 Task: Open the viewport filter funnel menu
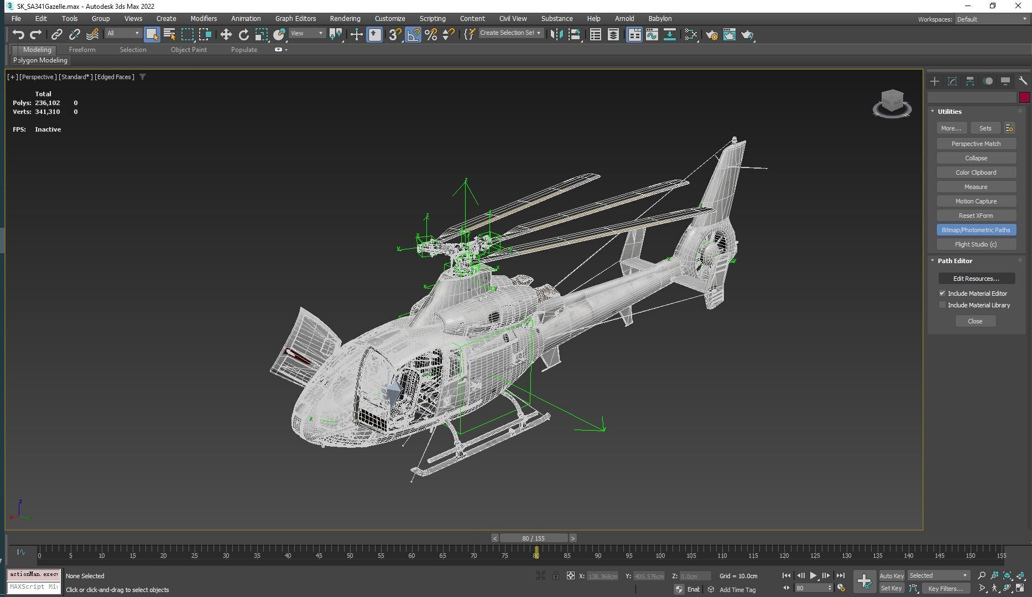pos(142,77)
